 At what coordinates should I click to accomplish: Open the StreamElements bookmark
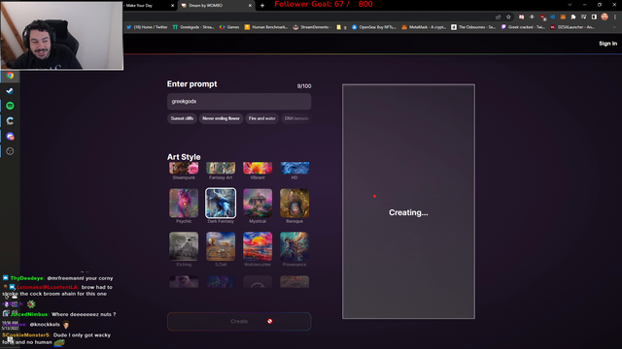[x=312, y=27]
